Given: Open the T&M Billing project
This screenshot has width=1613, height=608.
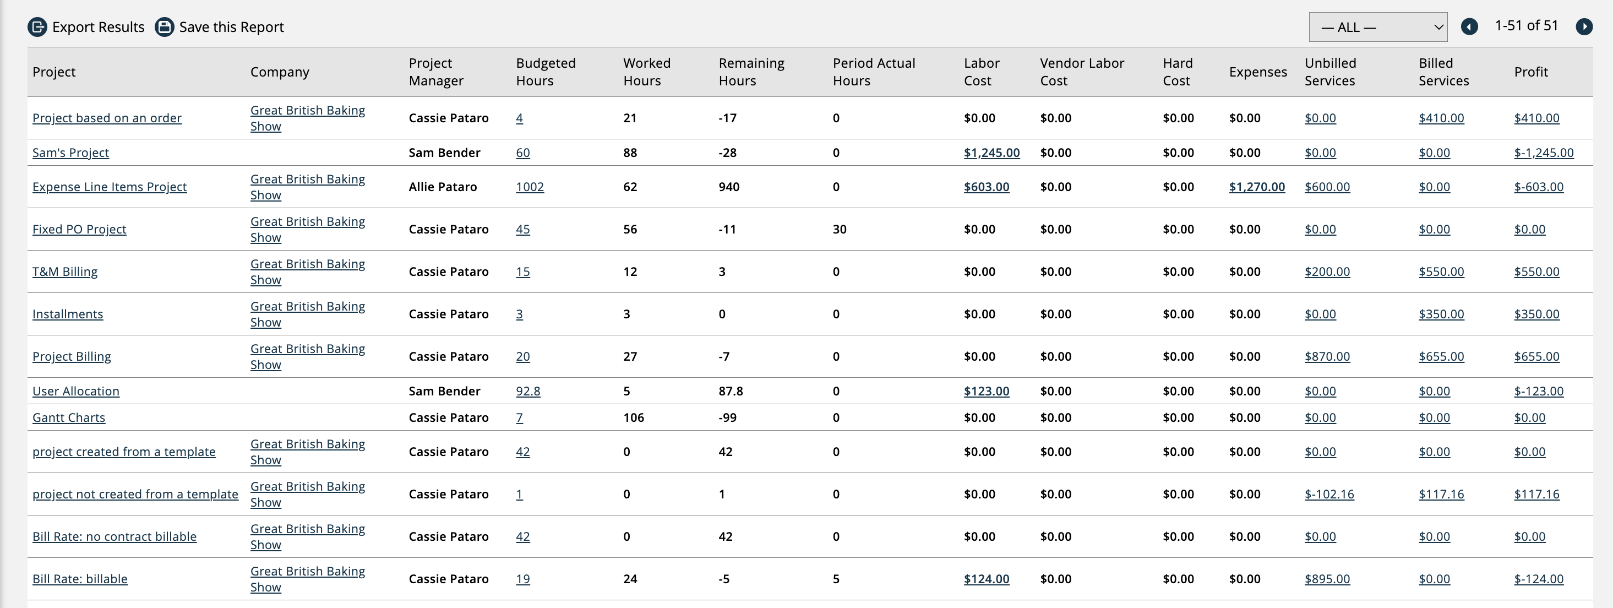Looking at the screenshot, I should (65, 271).
